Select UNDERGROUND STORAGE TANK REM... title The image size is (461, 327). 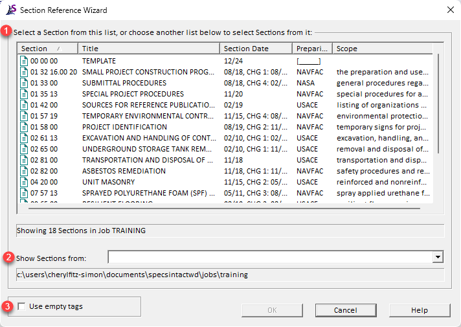[147, 149]
